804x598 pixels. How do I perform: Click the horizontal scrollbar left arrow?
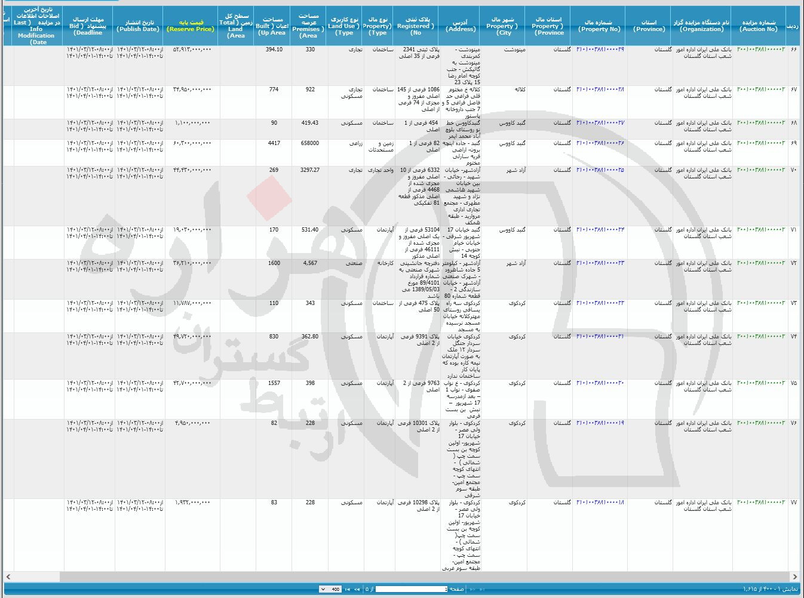click(8, 577)
